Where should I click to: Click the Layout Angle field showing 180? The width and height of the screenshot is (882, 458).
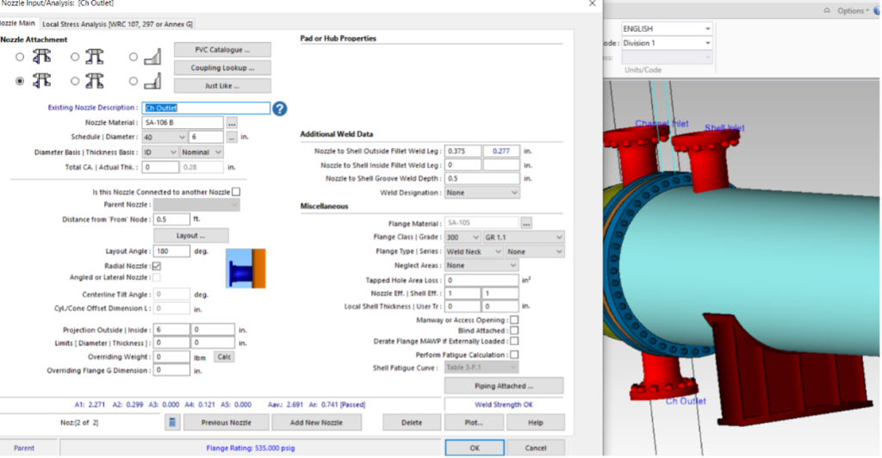[171, 251]
